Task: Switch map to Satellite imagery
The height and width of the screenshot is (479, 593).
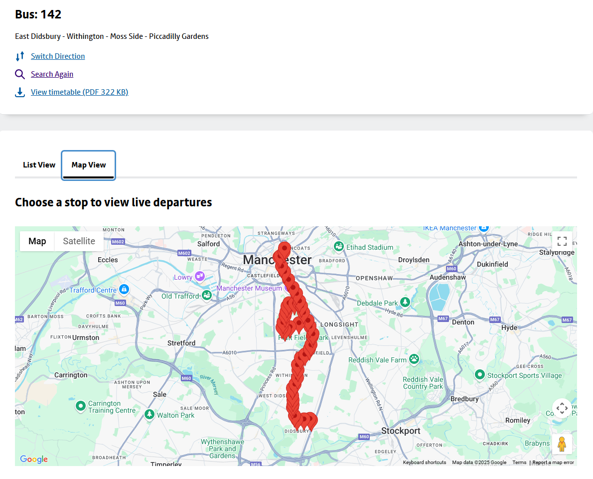Action: 79,241
